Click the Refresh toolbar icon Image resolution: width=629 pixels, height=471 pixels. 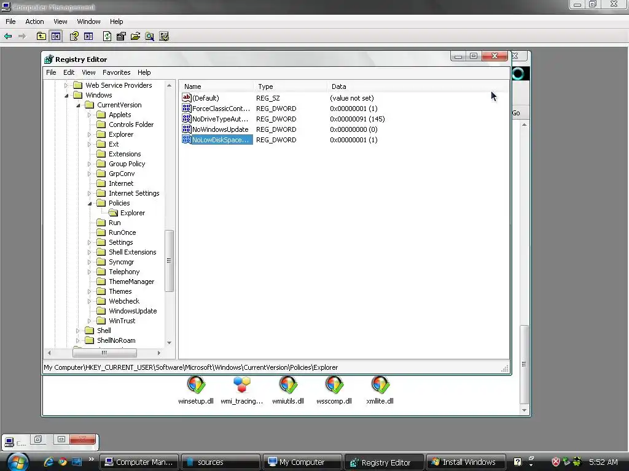107,36
